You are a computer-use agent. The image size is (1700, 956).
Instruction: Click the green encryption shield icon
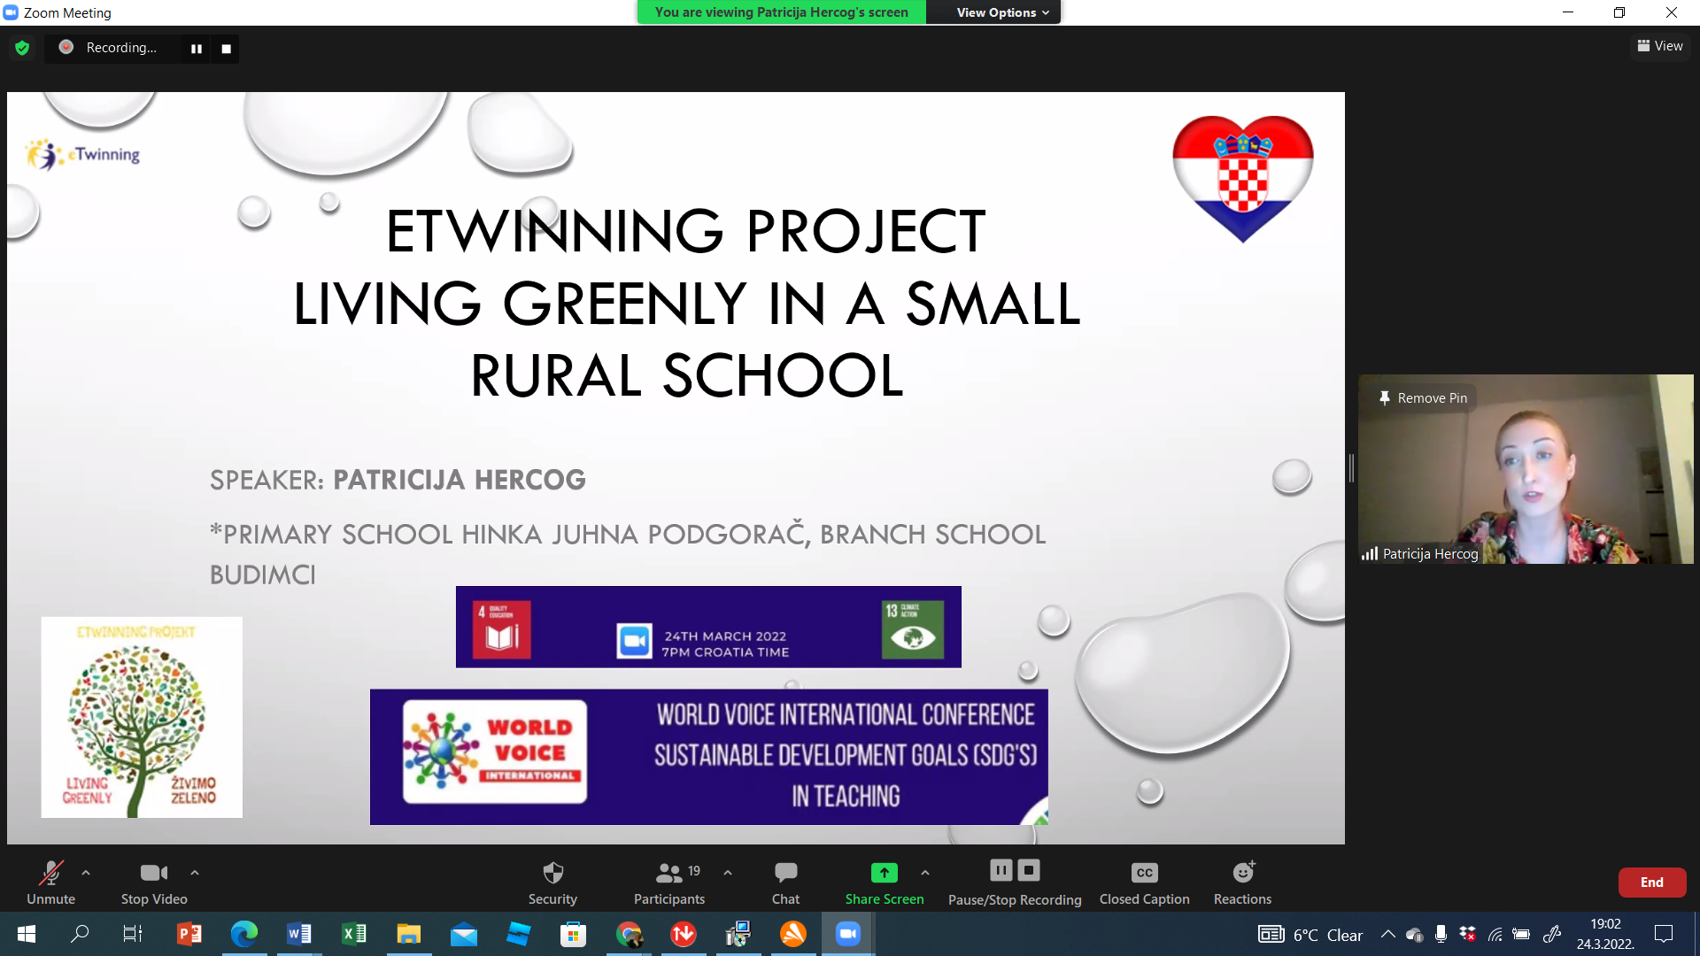22,48
